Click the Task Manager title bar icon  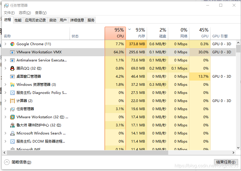6,6
